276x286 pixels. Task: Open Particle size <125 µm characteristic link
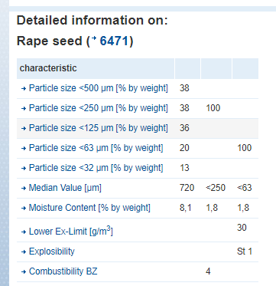pos(99,128)
